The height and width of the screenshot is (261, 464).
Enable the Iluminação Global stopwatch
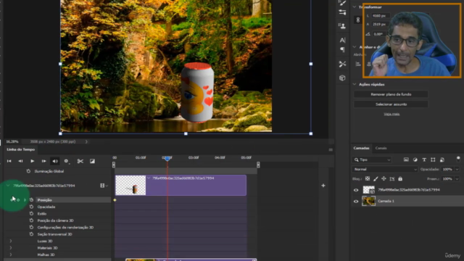pyautogui.click(x=28, y=171)
